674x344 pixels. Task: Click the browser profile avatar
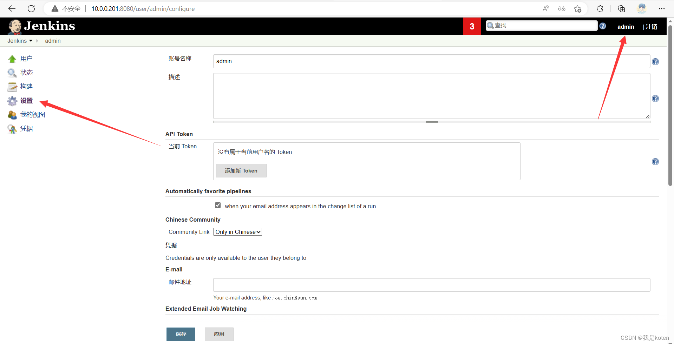click(x=642, y=8)
